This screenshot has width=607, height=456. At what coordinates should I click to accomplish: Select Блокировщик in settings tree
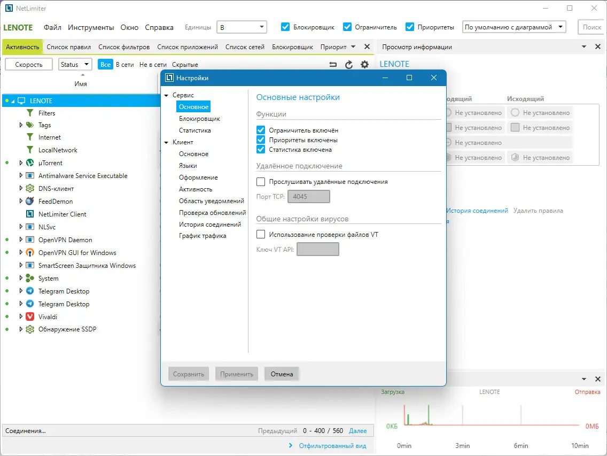(x=199, y=119)
